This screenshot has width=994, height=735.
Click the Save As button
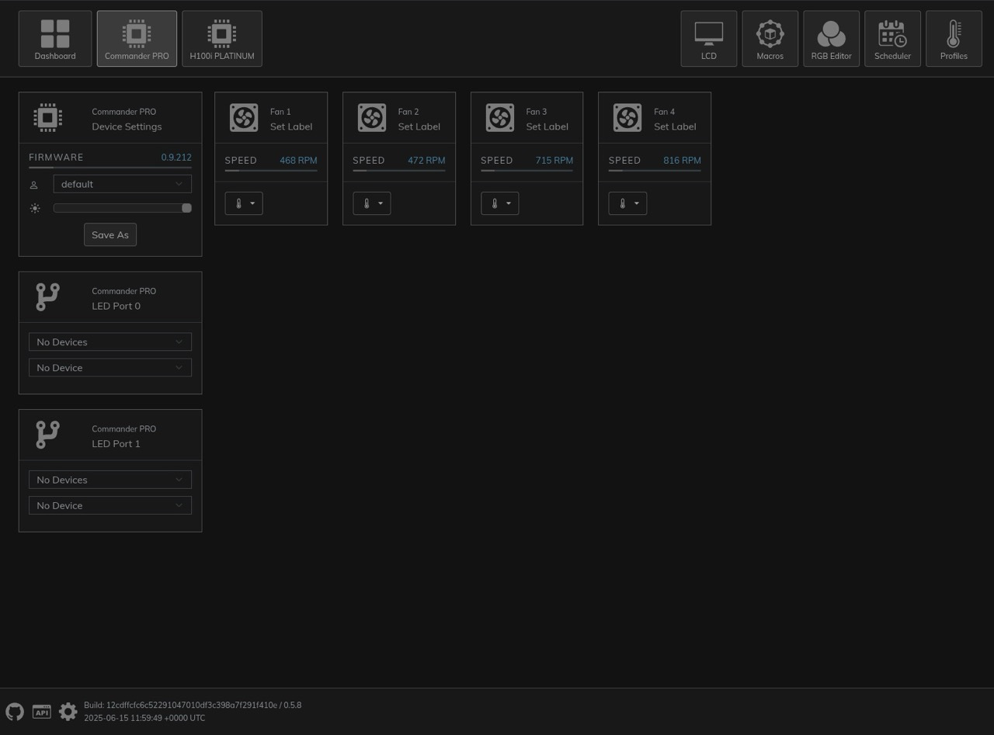(110, 235)
